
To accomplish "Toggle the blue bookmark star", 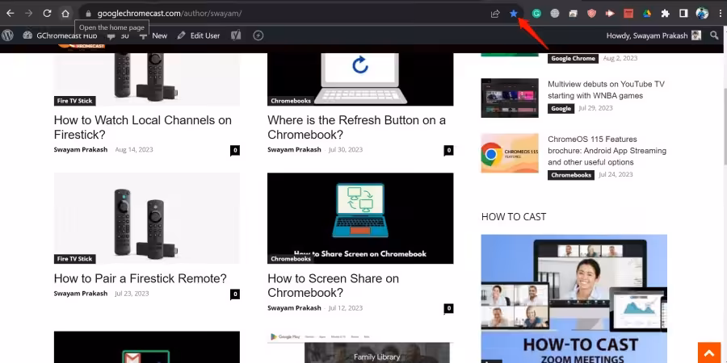I will tap(513, 14).
